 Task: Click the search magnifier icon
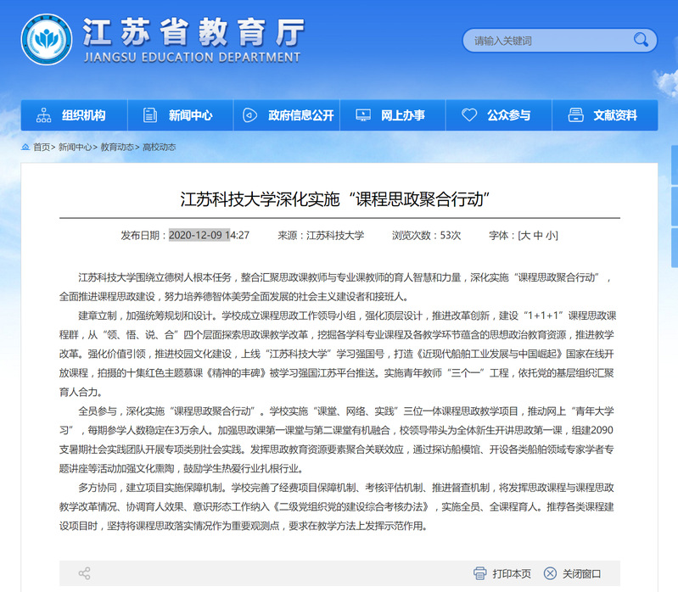[x=639, y=40]
